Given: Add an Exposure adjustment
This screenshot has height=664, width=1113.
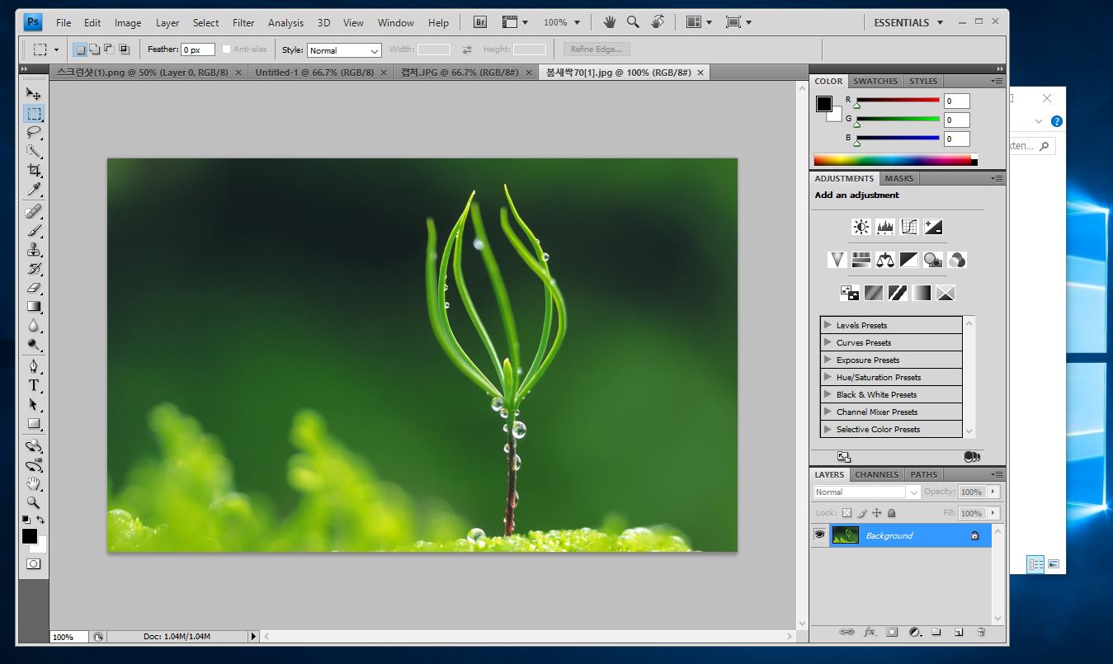Looking at the screenshot, I should click(933, 227).
